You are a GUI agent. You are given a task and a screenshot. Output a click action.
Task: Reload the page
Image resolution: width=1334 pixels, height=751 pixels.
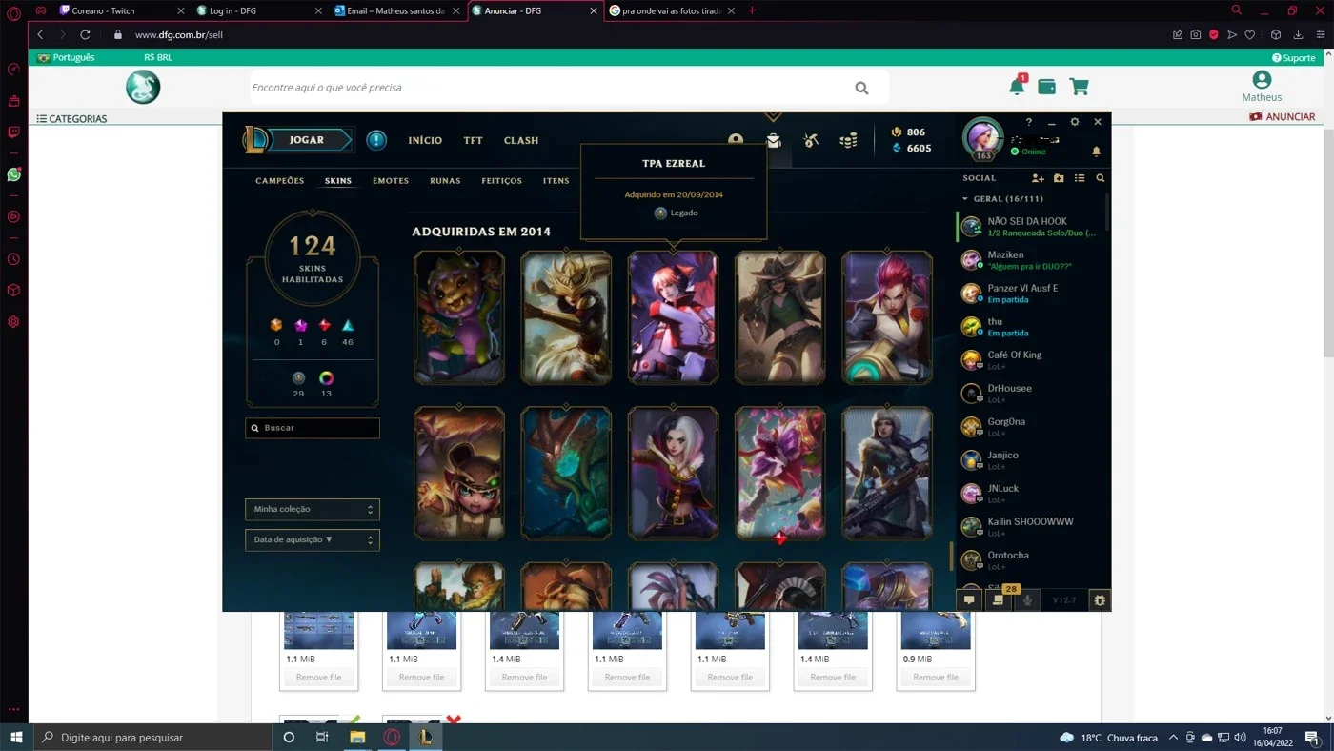(x=85, y=34)
